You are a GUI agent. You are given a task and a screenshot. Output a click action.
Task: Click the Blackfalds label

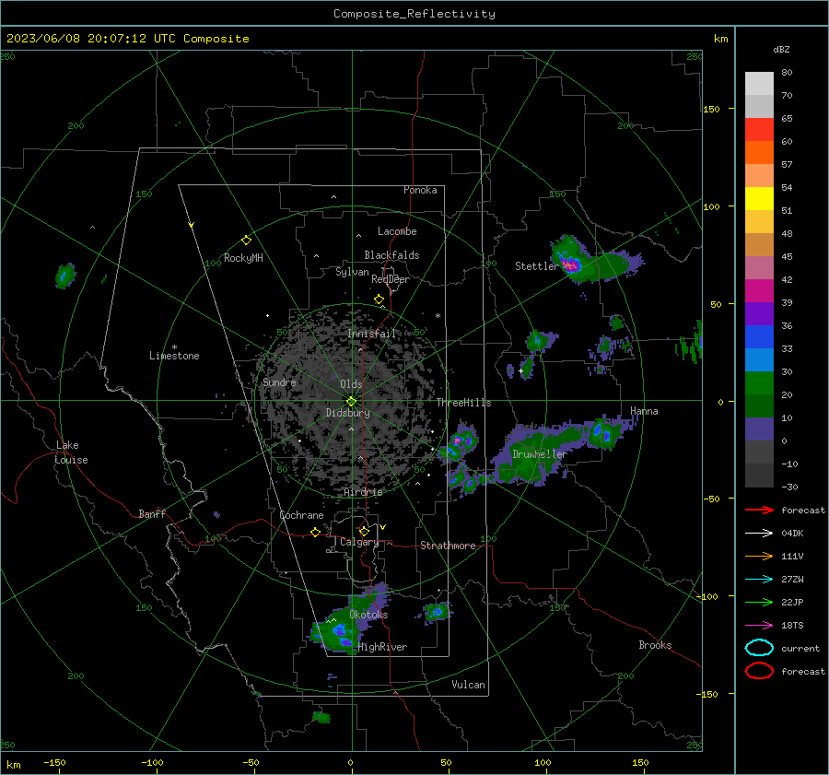point(391,255)
